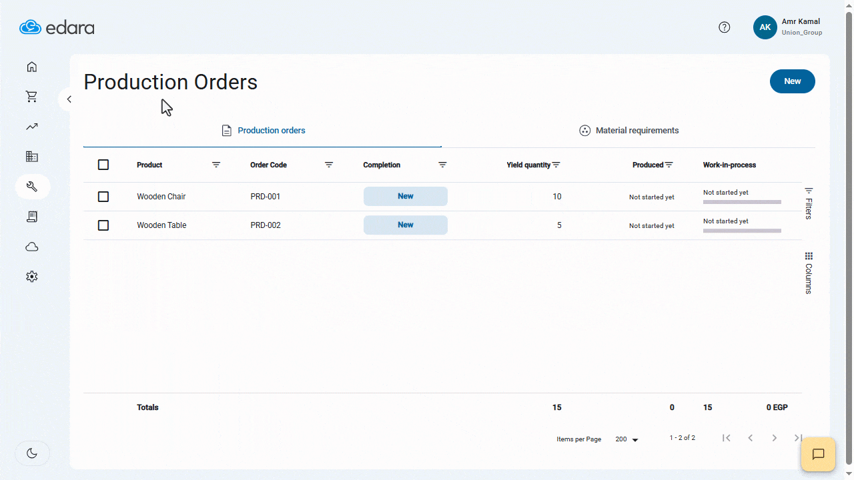Open the cloud sidebar icon

(x=31, y=247)
